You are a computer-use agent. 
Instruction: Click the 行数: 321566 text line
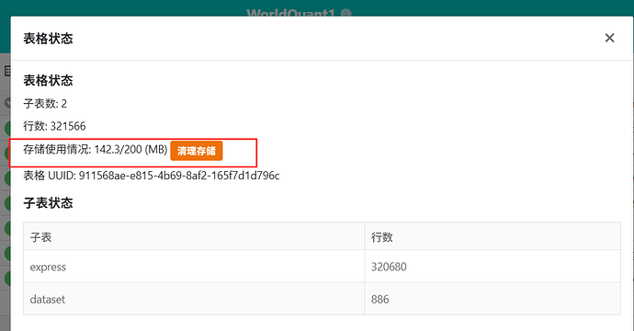54,126
